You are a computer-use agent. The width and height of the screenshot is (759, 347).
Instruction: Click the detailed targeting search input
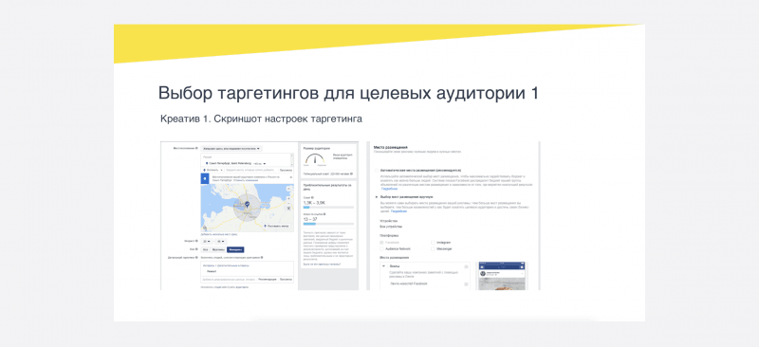[228, 280]
